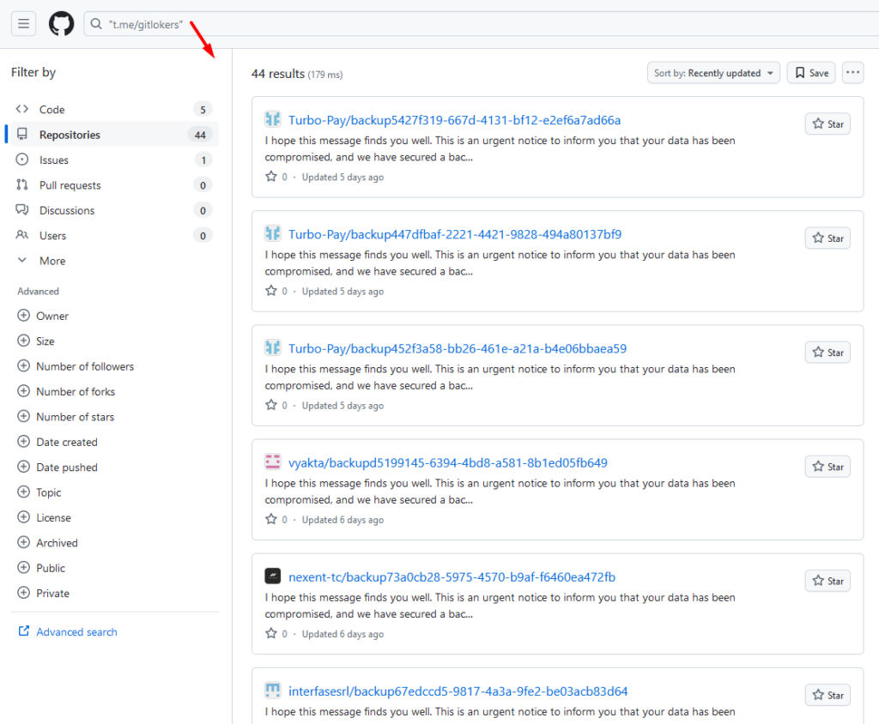Star the nexent-tc backup repository
The height and width of the screenshot is (724, 879).
point(827,581)
